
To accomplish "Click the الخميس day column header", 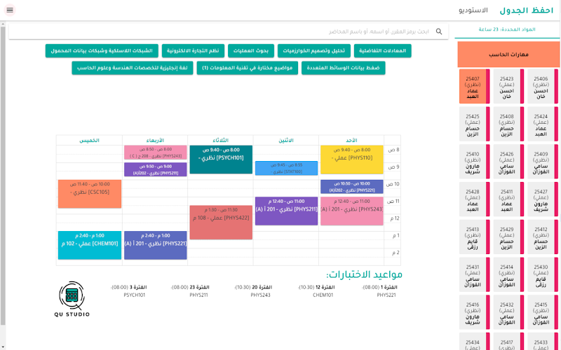I will [x=90, y=141].
